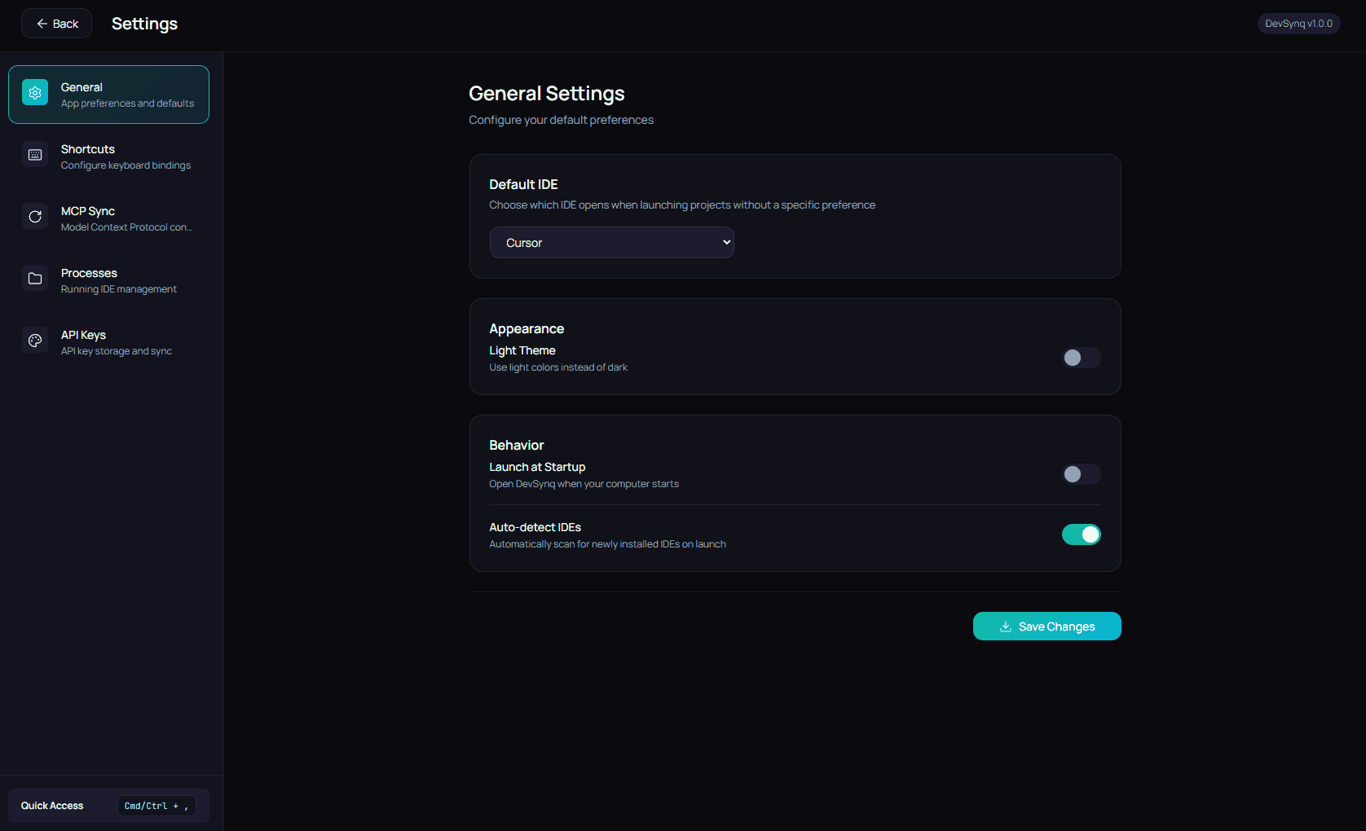Click the Cmd/Ctrl + , shortcut chip
The width and height of the screenshot is (1366, 831).
coord(156,806)
